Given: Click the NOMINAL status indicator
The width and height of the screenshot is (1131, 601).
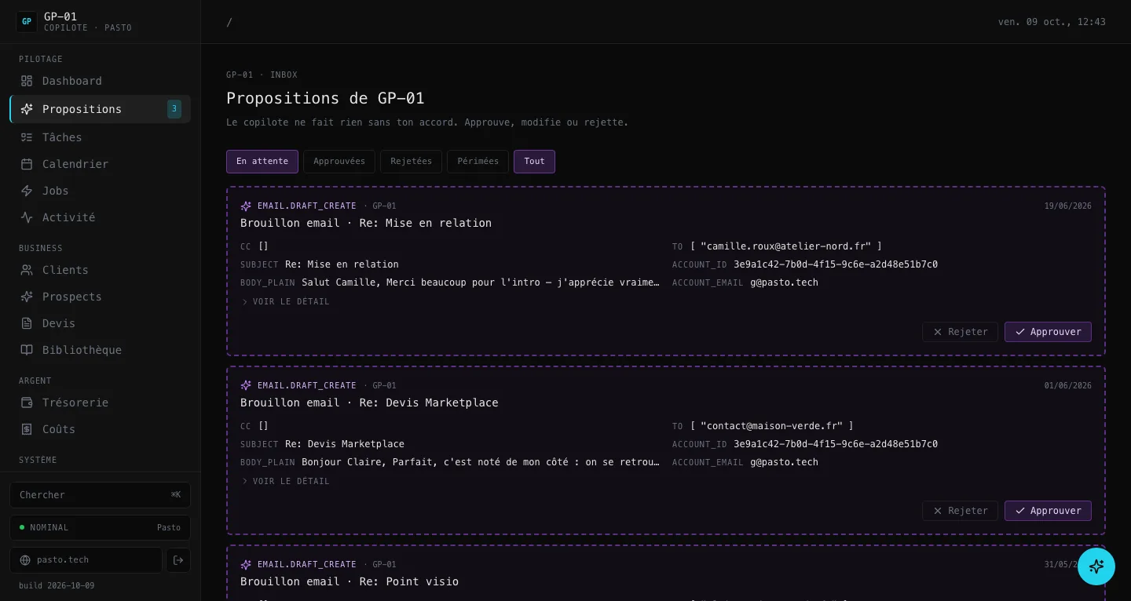Looking at the screenshot, I should 100,528.
